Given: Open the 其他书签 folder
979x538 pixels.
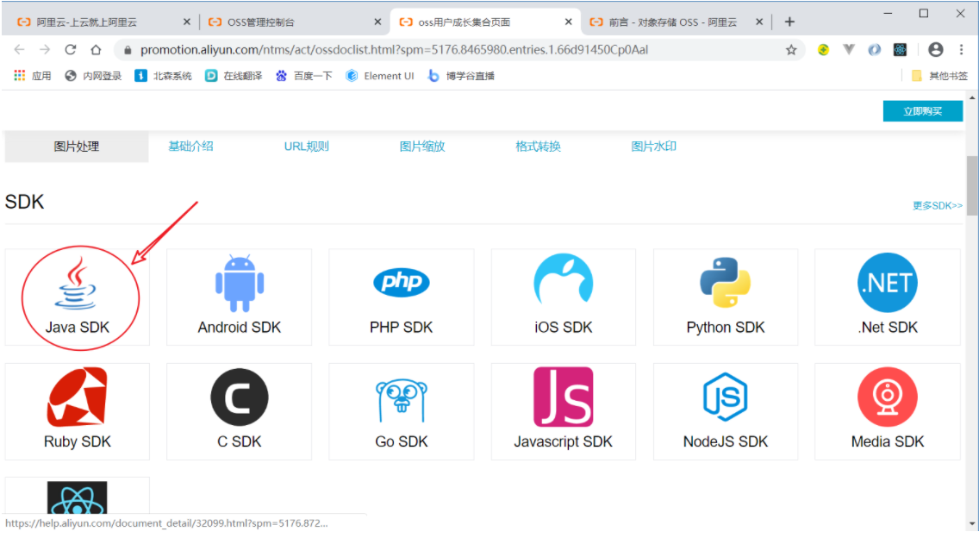Looking at the screenshot, I should (939, 76).
